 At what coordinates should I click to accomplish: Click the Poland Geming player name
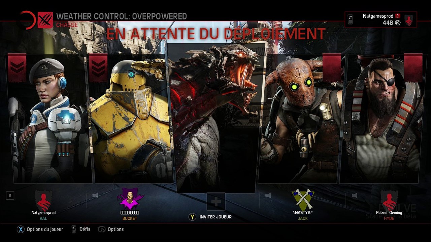[x=389, y=213]
